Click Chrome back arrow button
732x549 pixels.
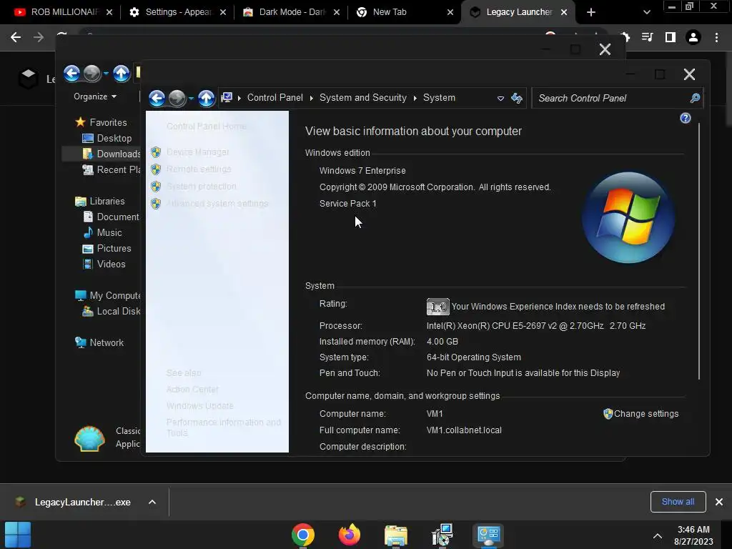[16, 37]
